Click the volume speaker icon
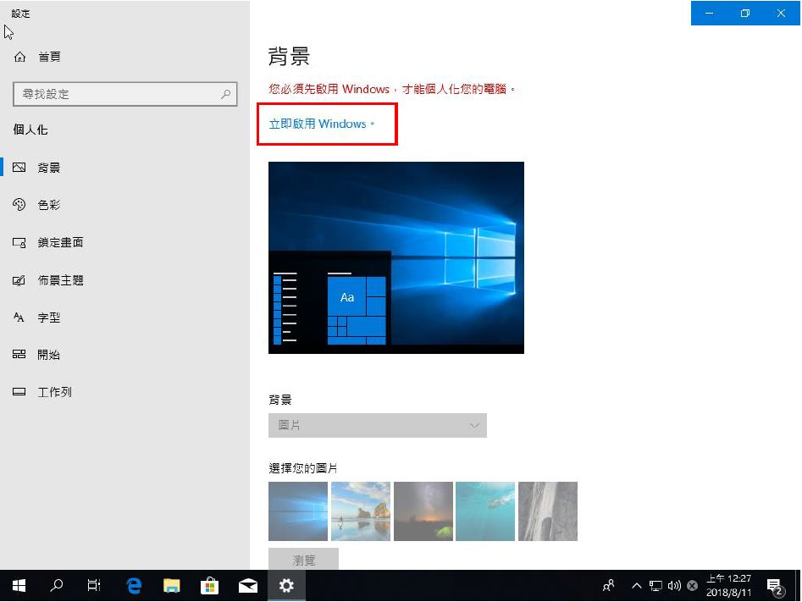Screen dimensions: 802x602 674,586
